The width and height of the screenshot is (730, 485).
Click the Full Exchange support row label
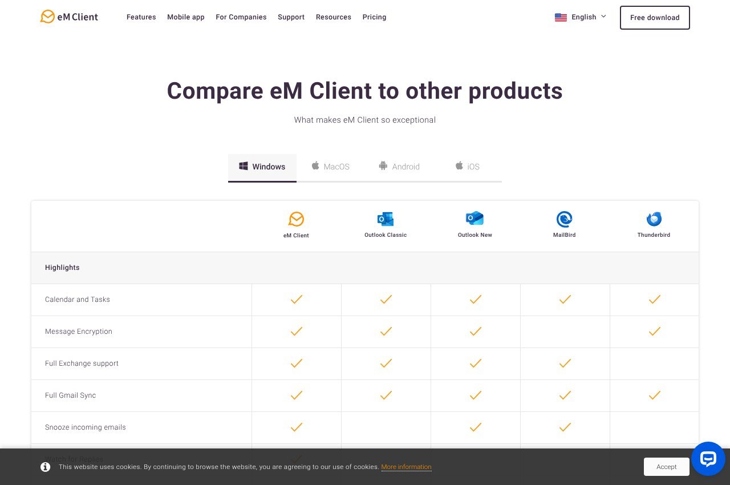(x=82, y=363)
